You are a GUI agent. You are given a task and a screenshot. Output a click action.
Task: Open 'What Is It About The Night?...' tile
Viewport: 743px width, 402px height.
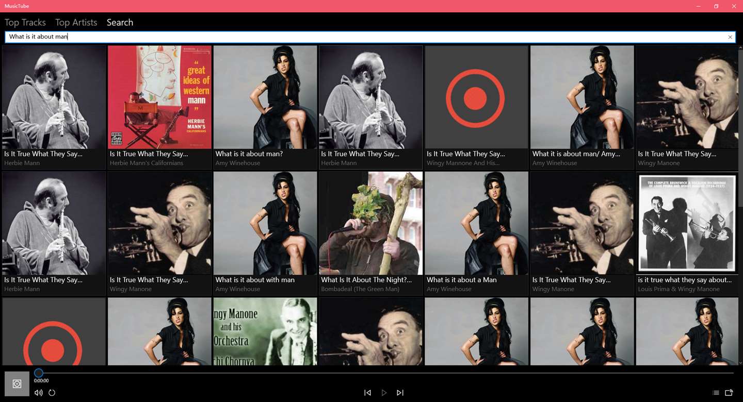371,233
